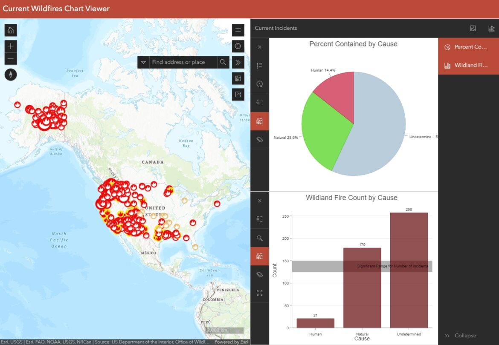Screen dimensions: 499x345
Task: Open the Basemap Gallery tool
Action: click(x=238, y=78)
